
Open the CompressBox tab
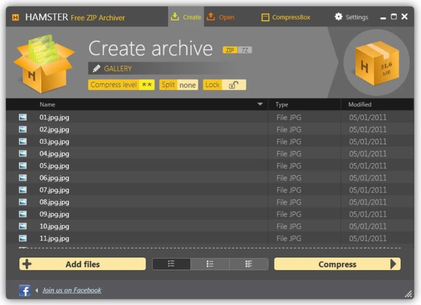pyautogui.click(x=286, y=17)
